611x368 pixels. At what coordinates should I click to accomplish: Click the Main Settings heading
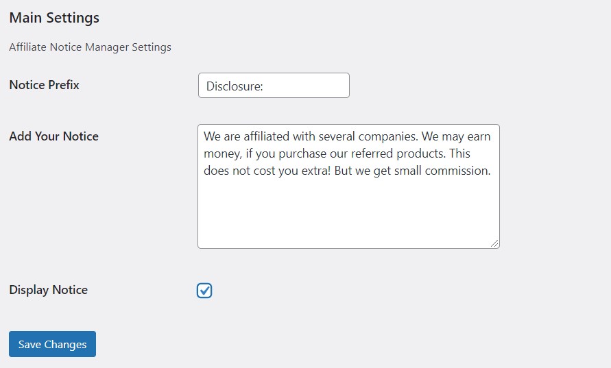coord(54,18)
